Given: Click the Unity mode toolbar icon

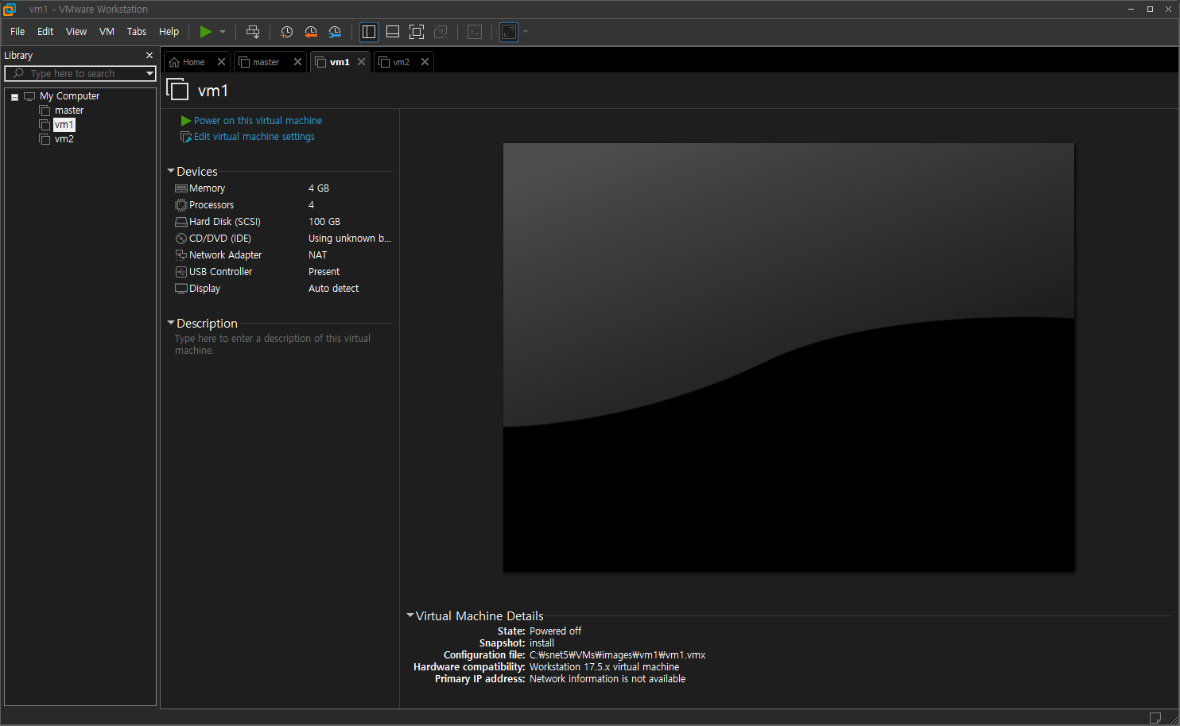Looking at the screenshot, I should tap(441, 32).
